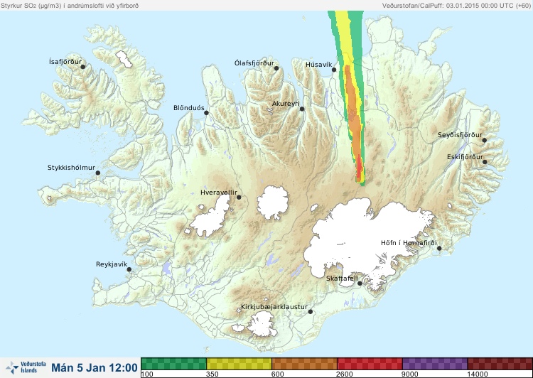The width and height of the screenshot is (533, 378).
Task: Click the Blönduós town marker dot
Action: click(x=206, y=113)
